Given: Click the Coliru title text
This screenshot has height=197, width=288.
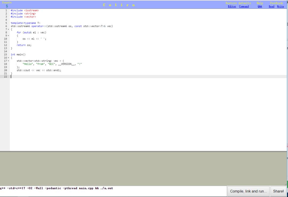Looking at the screenshot, I should tap(119, 5).
